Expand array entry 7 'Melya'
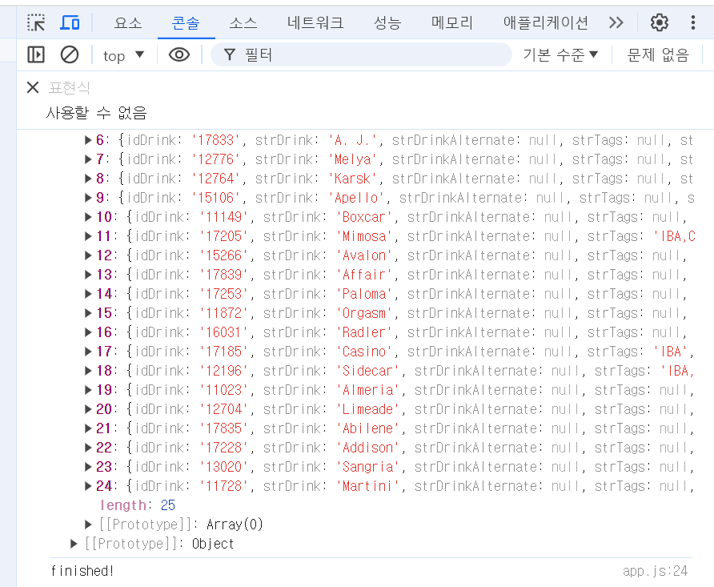 click(x=88, y=159)
